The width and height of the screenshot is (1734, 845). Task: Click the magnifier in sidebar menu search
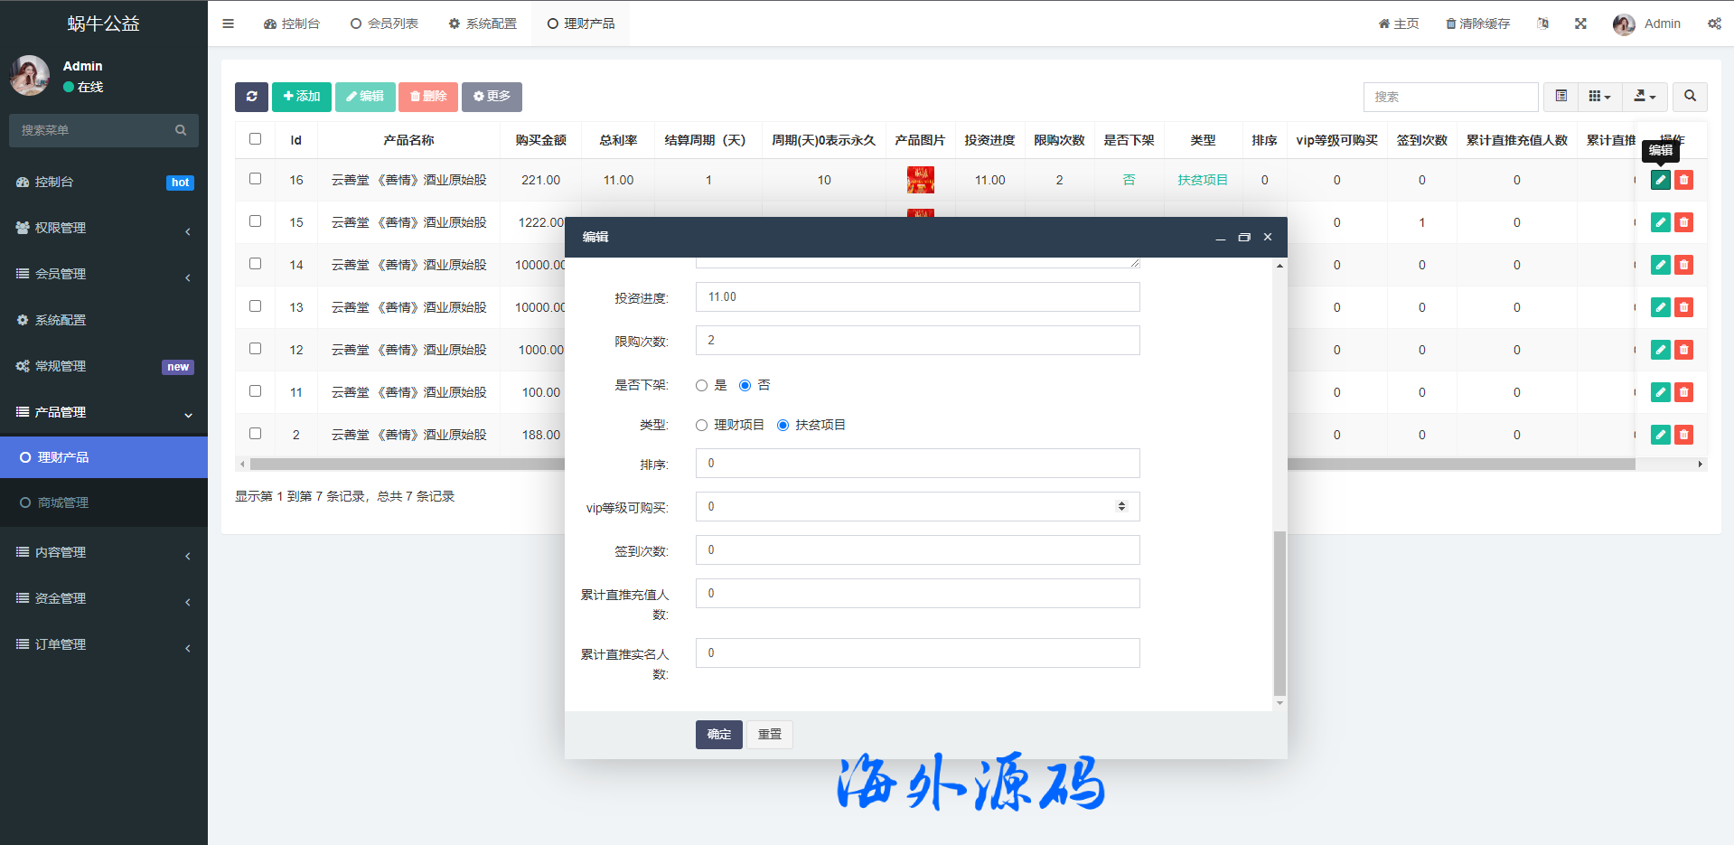(x=181, y=130)
